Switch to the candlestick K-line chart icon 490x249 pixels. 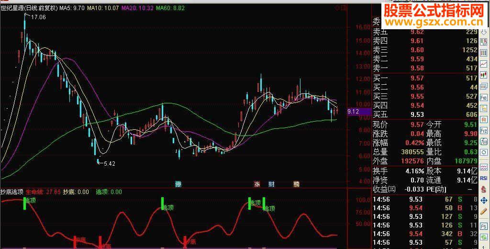click(484, 75)
